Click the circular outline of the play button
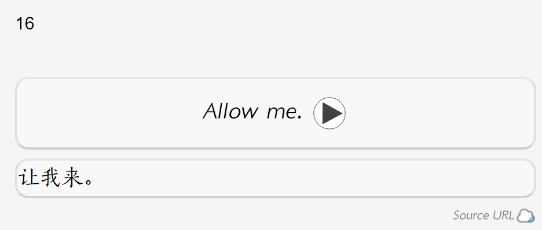542x230 pixels. tap(329, 98)
